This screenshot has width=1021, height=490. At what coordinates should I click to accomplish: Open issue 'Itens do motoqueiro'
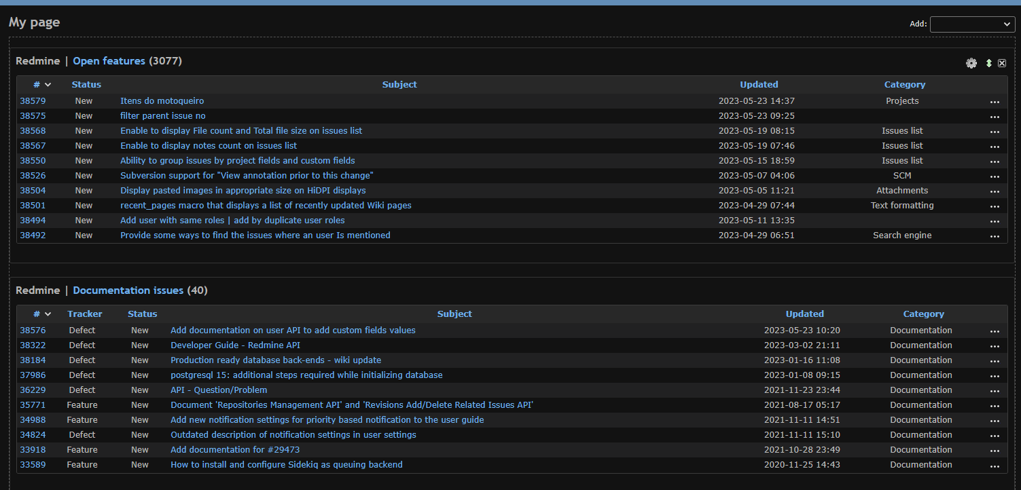coord(162,101)
